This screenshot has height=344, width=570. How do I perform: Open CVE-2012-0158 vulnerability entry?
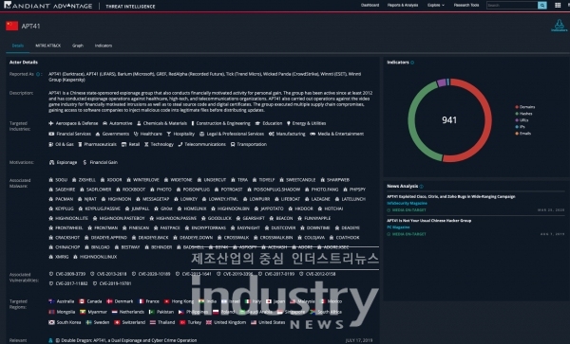(x=317, y=274)
